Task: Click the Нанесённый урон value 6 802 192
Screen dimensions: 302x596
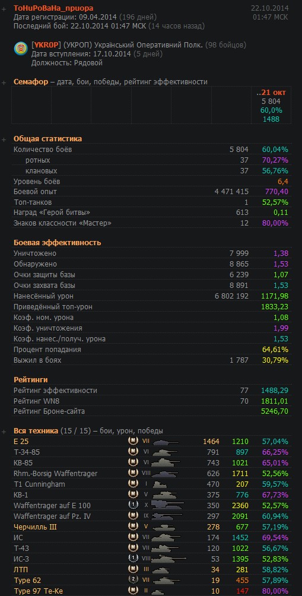Action: coord(232,296)
